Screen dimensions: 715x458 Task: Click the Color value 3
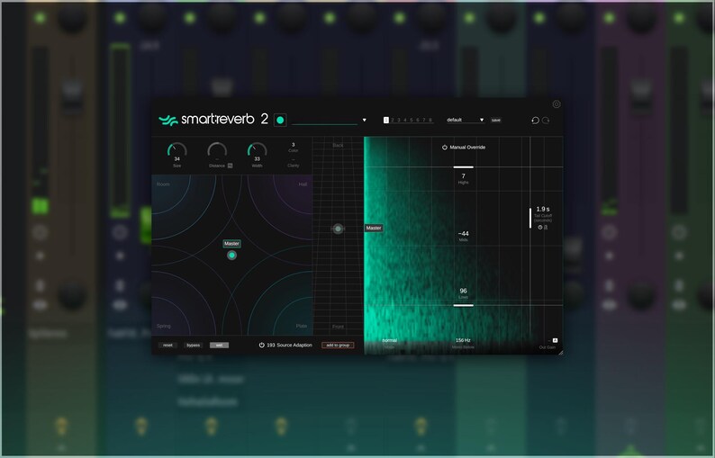point(294,145)
